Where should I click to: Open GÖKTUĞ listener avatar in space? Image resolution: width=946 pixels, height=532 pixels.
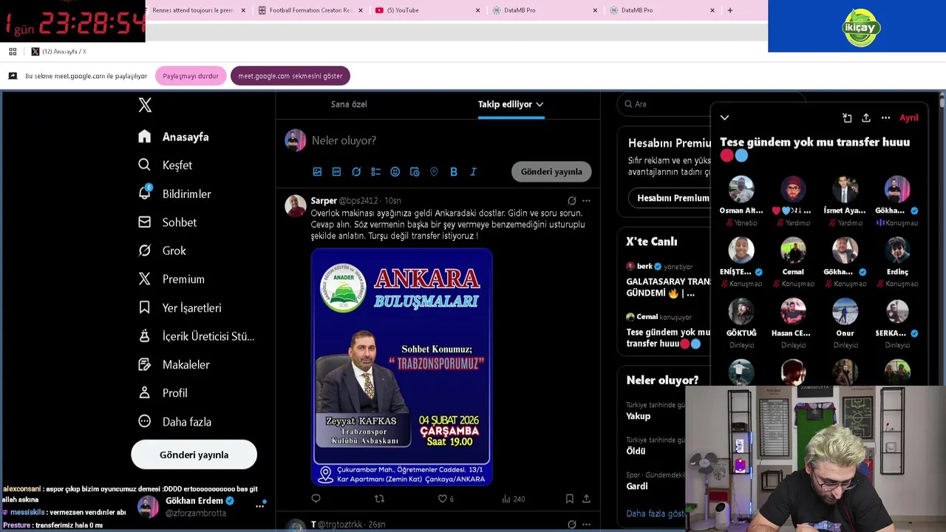(741, 312)
